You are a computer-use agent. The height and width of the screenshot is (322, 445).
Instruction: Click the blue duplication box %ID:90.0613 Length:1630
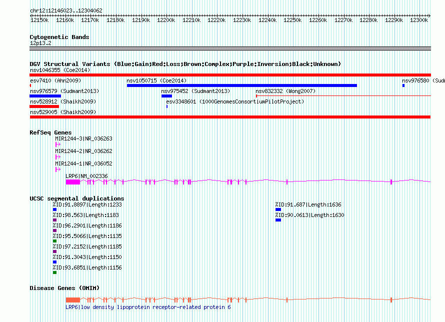pyautogui.click(x=278, y=220)
